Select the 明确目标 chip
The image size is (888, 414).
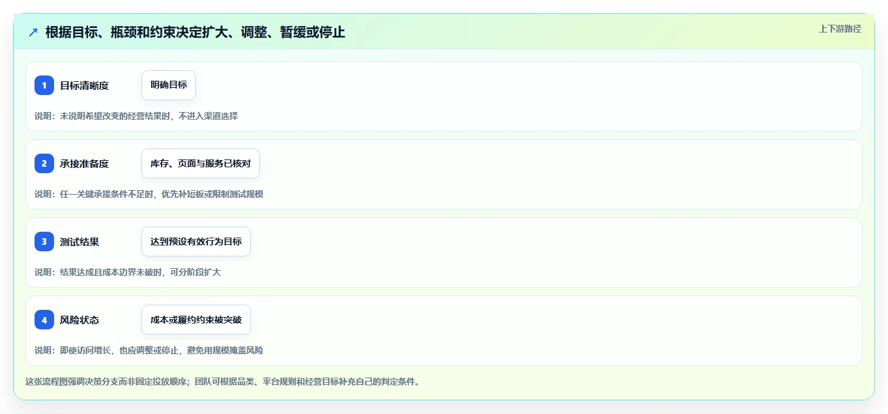(169, 85)
